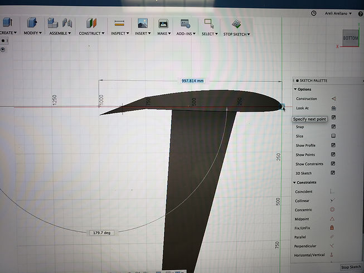Open the CONSTRUCT dropdown menu label
364x273 pixels.
click(91, 33)
